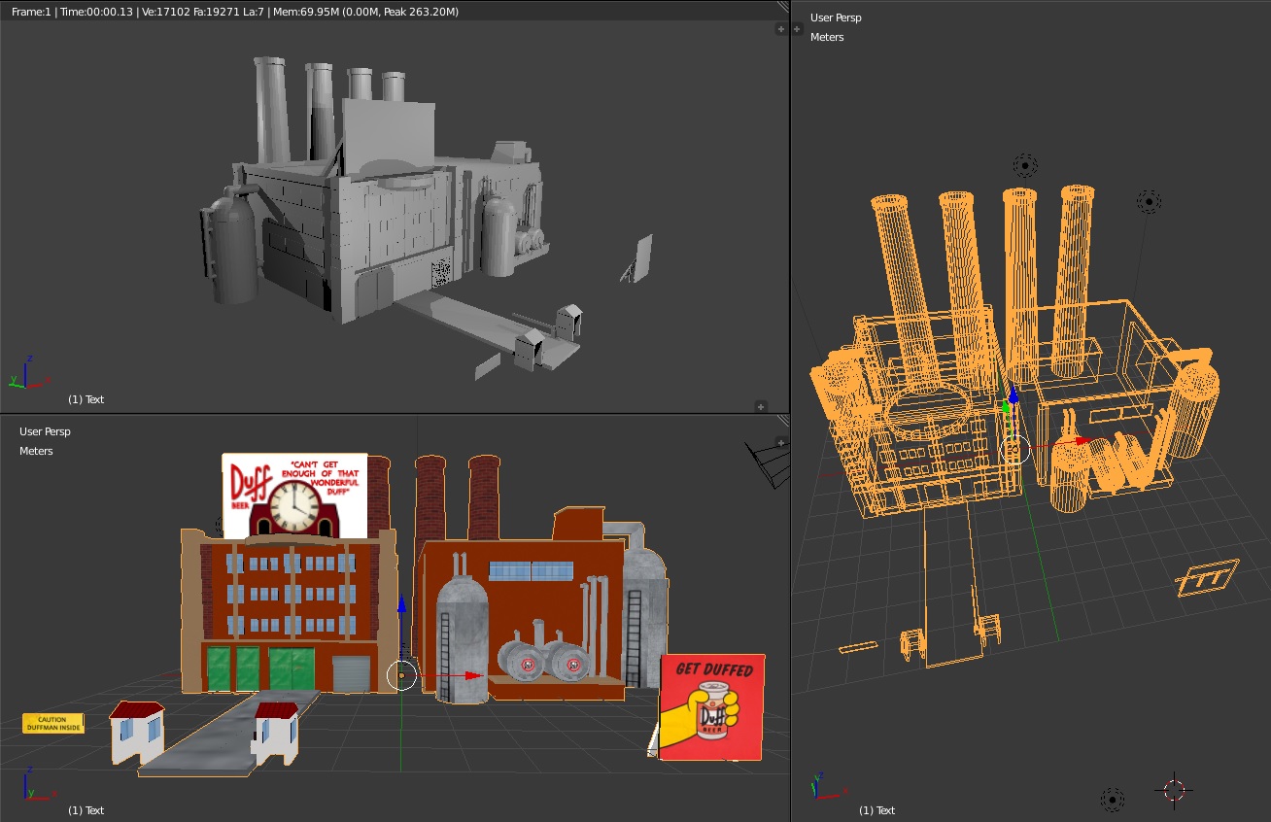Click the split-area corner widget of render view
This screenshot has height=822, width=1271.
(x=783, y=6)
